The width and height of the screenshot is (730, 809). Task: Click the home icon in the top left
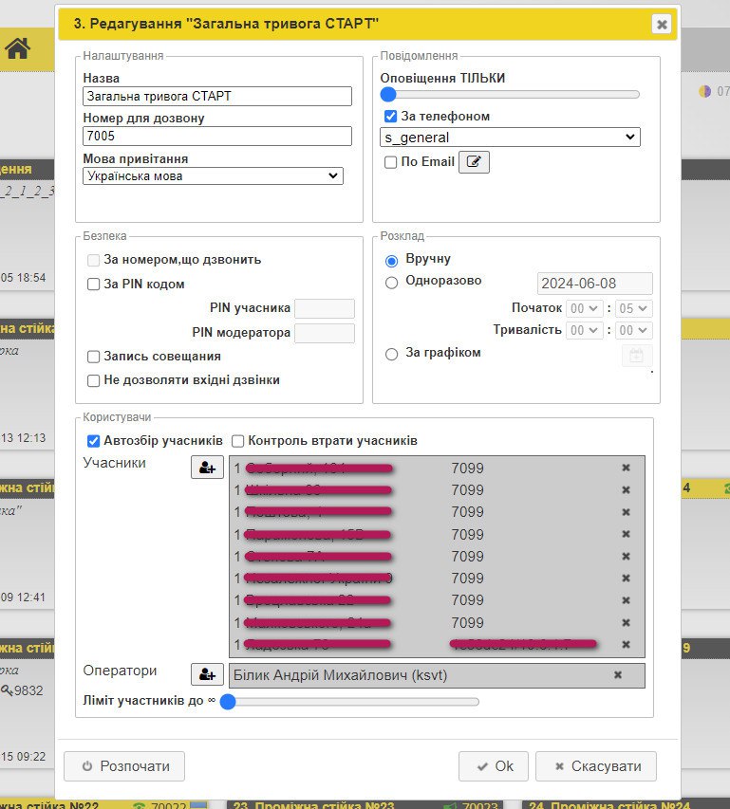[x=17, y=49]
